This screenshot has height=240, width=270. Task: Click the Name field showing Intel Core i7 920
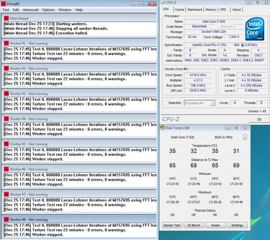click(214, 21)
